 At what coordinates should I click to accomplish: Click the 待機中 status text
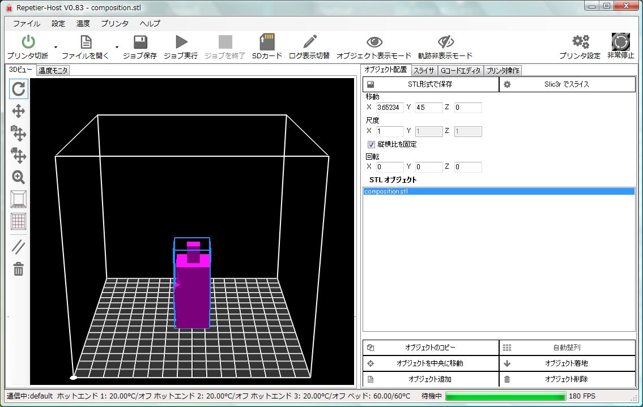coord(432,396)
